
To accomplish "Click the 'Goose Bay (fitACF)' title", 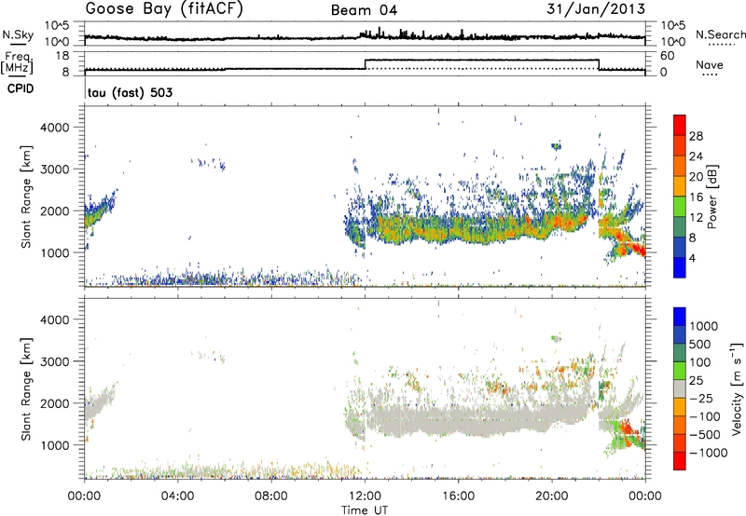I will coord(164,9).
